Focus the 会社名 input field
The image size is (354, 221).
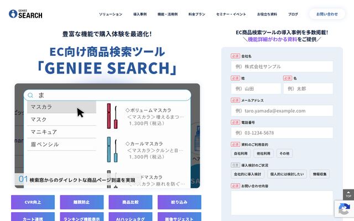click(282, 66)
